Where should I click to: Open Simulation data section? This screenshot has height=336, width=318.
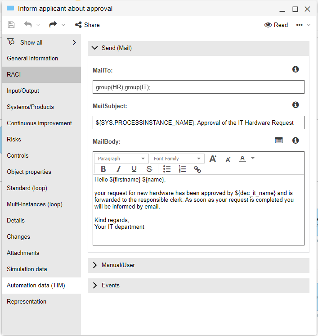41,269
